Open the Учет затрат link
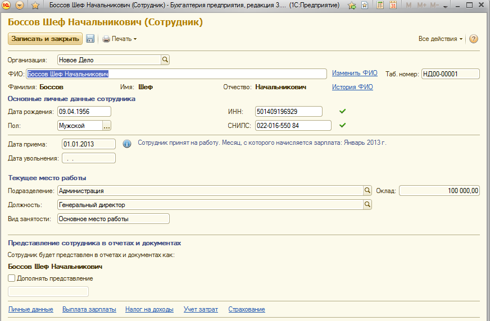Viewport: 490px width, 321px height. click(x=201, y=309)
